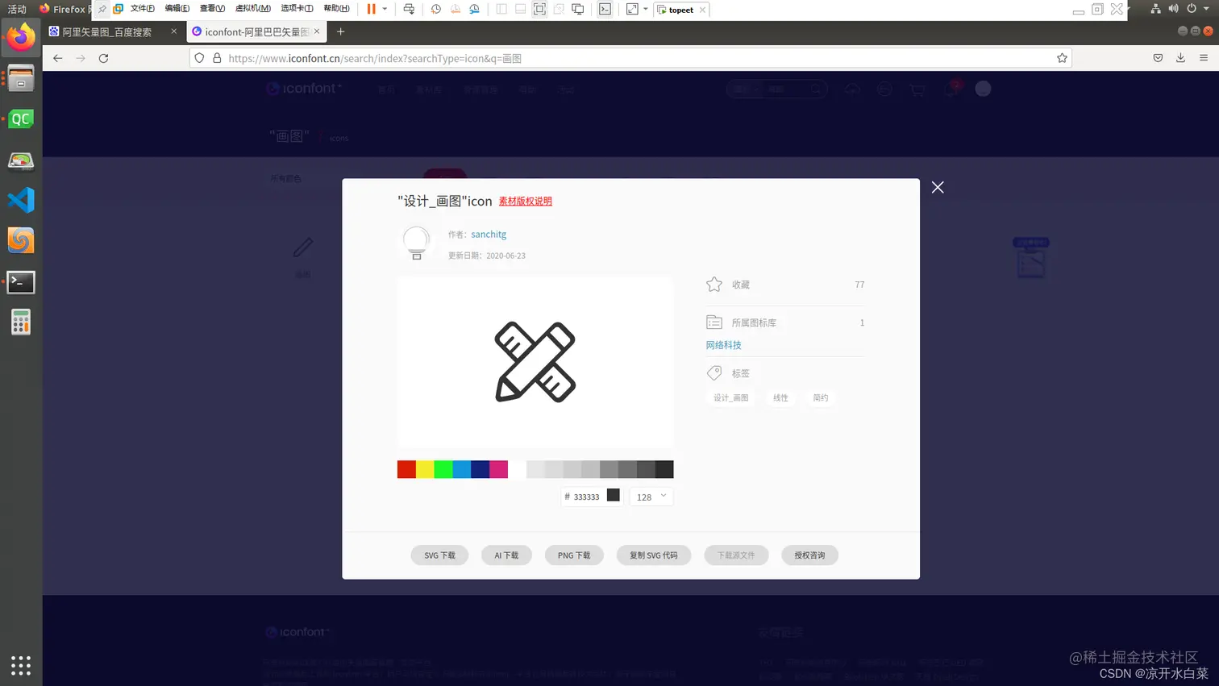Screen dimensions: 1219x686
Task: Click the SVG 下载 download button
Action: (x=439, y=555)
